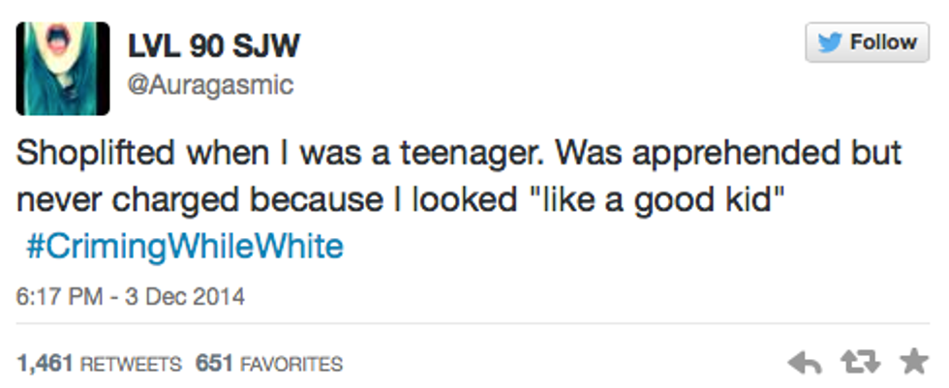The width and height of the screenshot is (949, 388).
Task: Click the Twitter bird icon in Follow
Action: (x=832, y=43)
